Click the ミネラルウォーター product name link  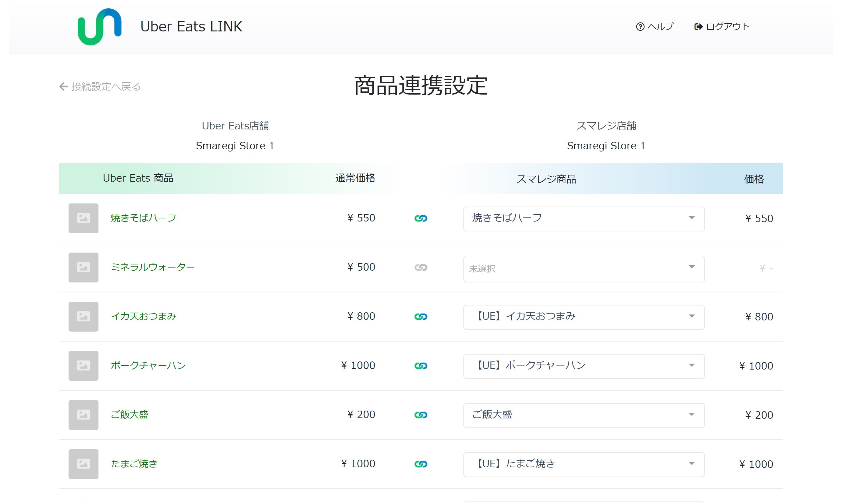pos(152,267)
